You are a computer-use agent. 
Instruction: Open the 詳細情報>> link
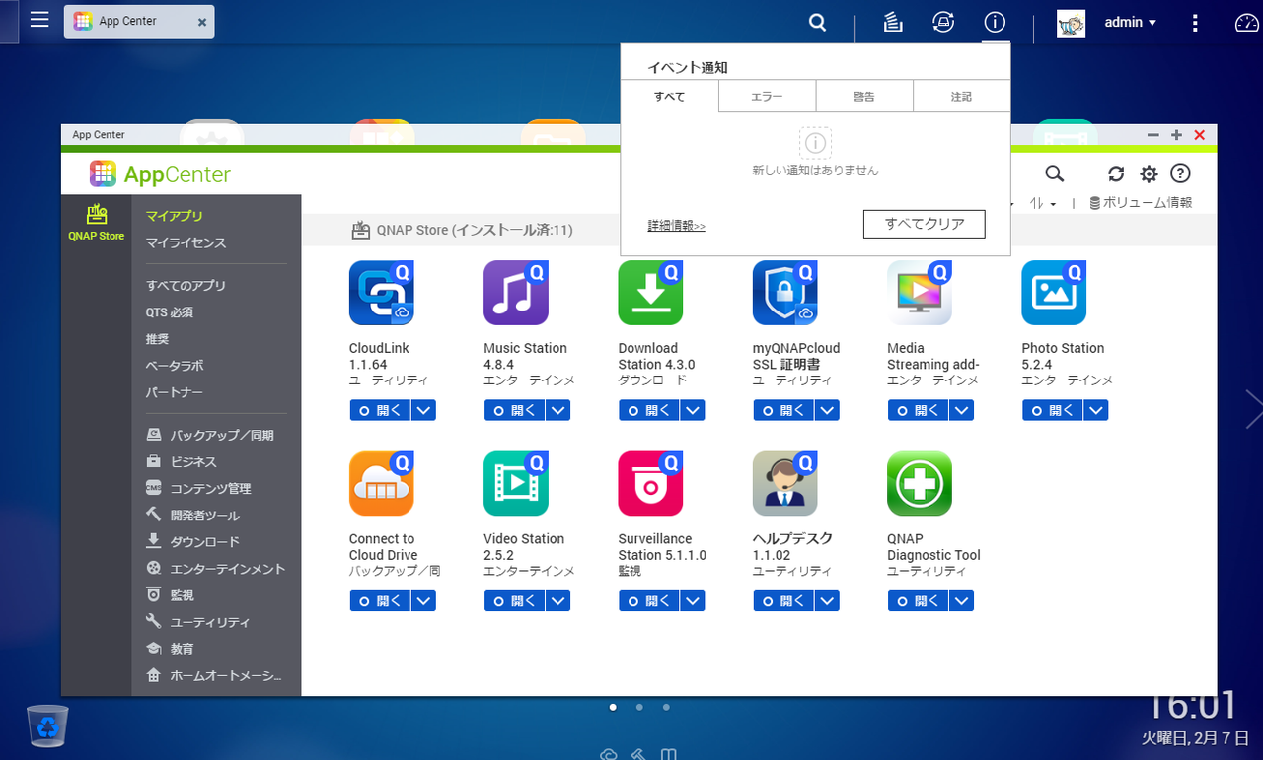pos(677,226)
